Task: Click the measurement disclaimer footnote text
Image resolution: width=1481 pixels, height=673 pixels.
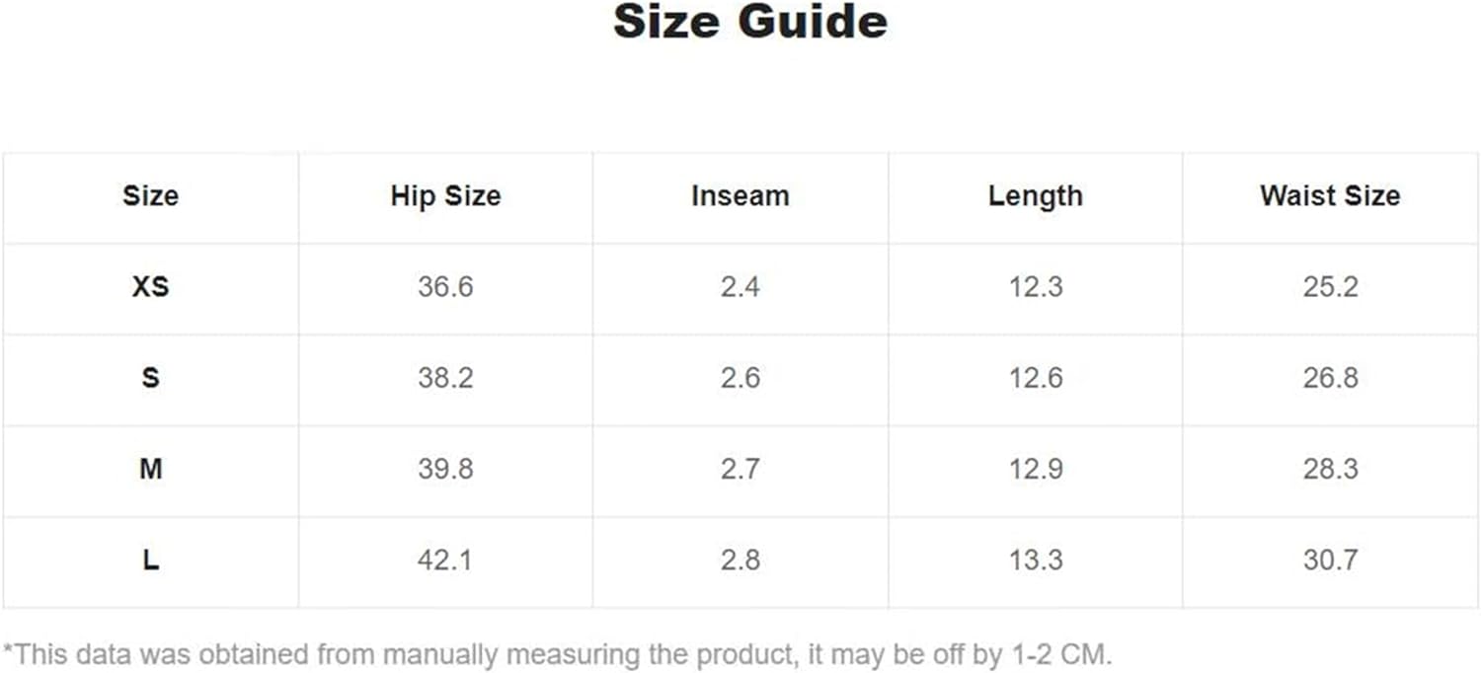Action: click(x=558, y=654)
